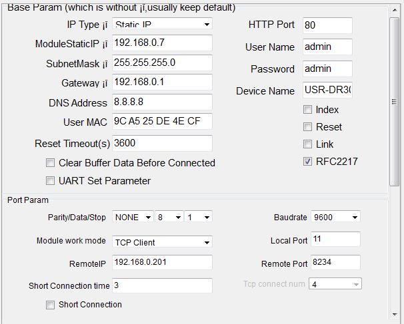The width and height of the screenshot is (404, 324).
Task: Open the IP Type dropdown
Action: tap(162, 24)
